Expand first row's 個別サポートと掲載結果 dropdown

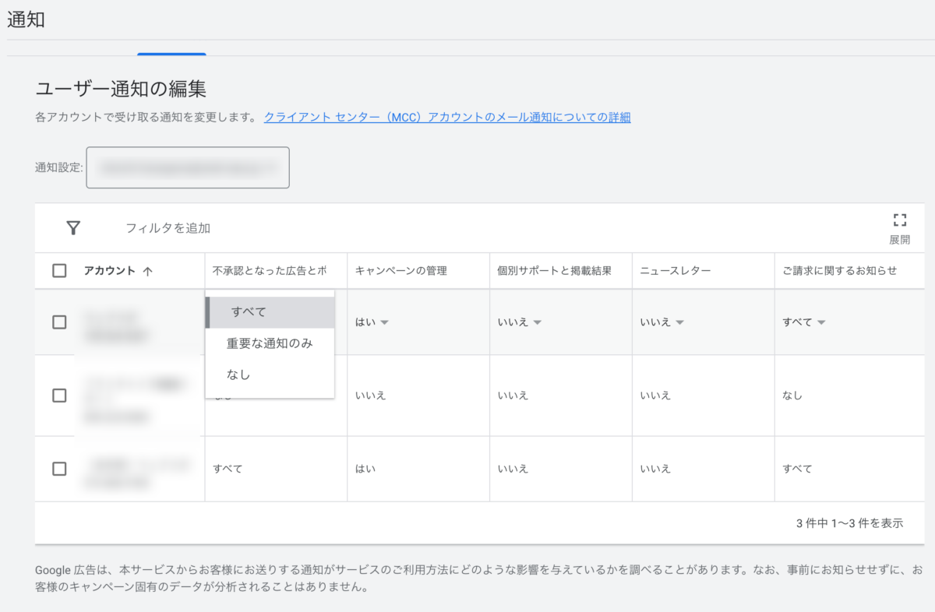(520, 322)
